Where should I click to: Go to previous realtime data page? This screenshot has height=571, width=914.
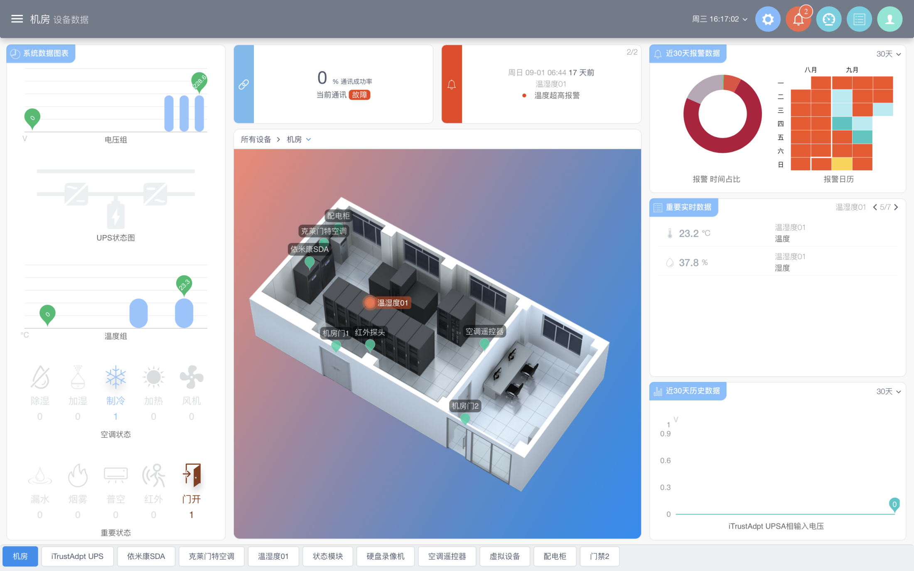point(875,207)
